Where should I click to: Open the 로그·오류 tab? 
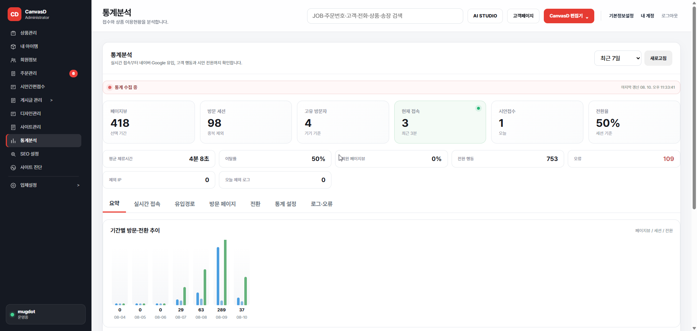tap(322, 204)
